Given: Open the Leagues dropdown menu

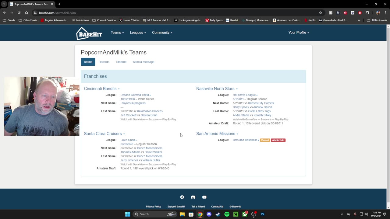Looking at the screenshot, I should (138, 33).
